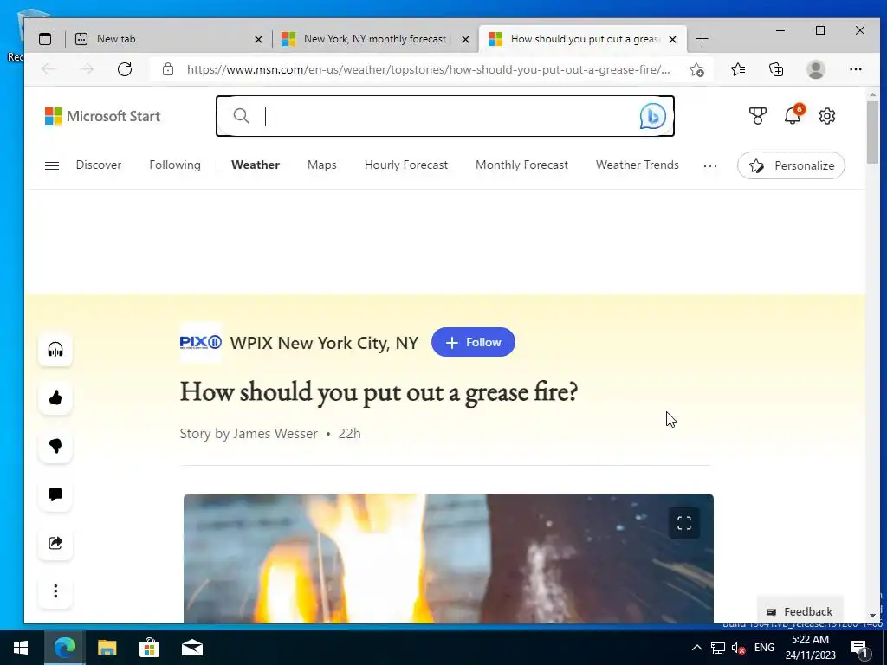The height and width of the screenshot is (665, 887).
Task: Open the Following section
Action: pyautogui.click(x=175, y=165)
